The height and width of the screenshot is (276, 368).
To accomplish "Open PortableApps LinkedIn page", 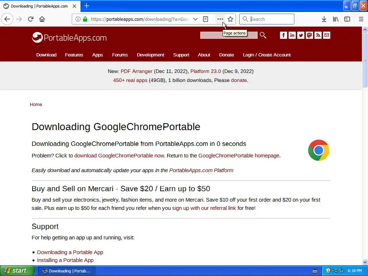I will point(292,35).
